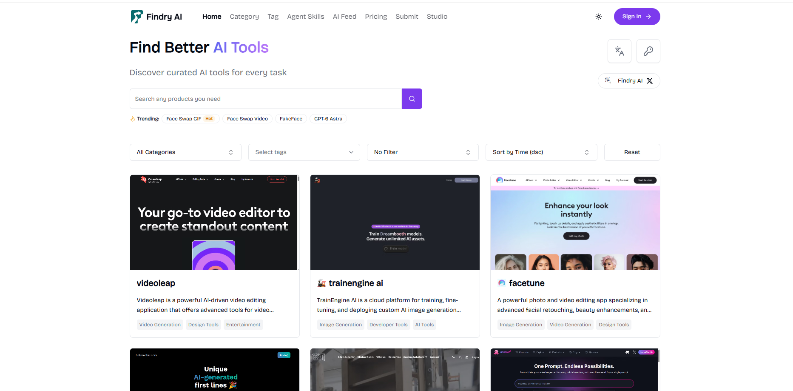Click the TrainEngine AI description text
The width and height of the screenshot is (793, 391).
tap(389, 305)
